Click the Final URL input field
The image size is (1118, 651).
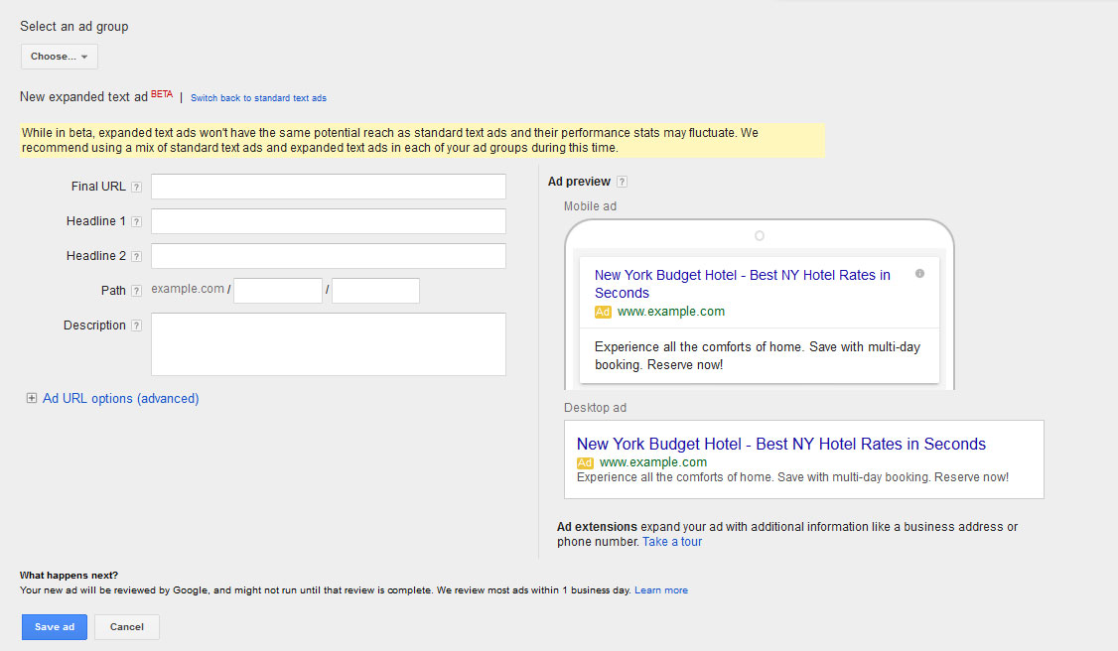(x=328, y=187)
